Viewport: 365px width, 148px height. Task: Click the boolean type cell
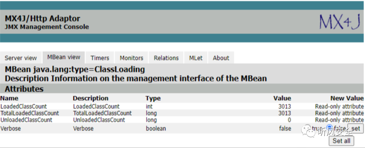[156, 128]
